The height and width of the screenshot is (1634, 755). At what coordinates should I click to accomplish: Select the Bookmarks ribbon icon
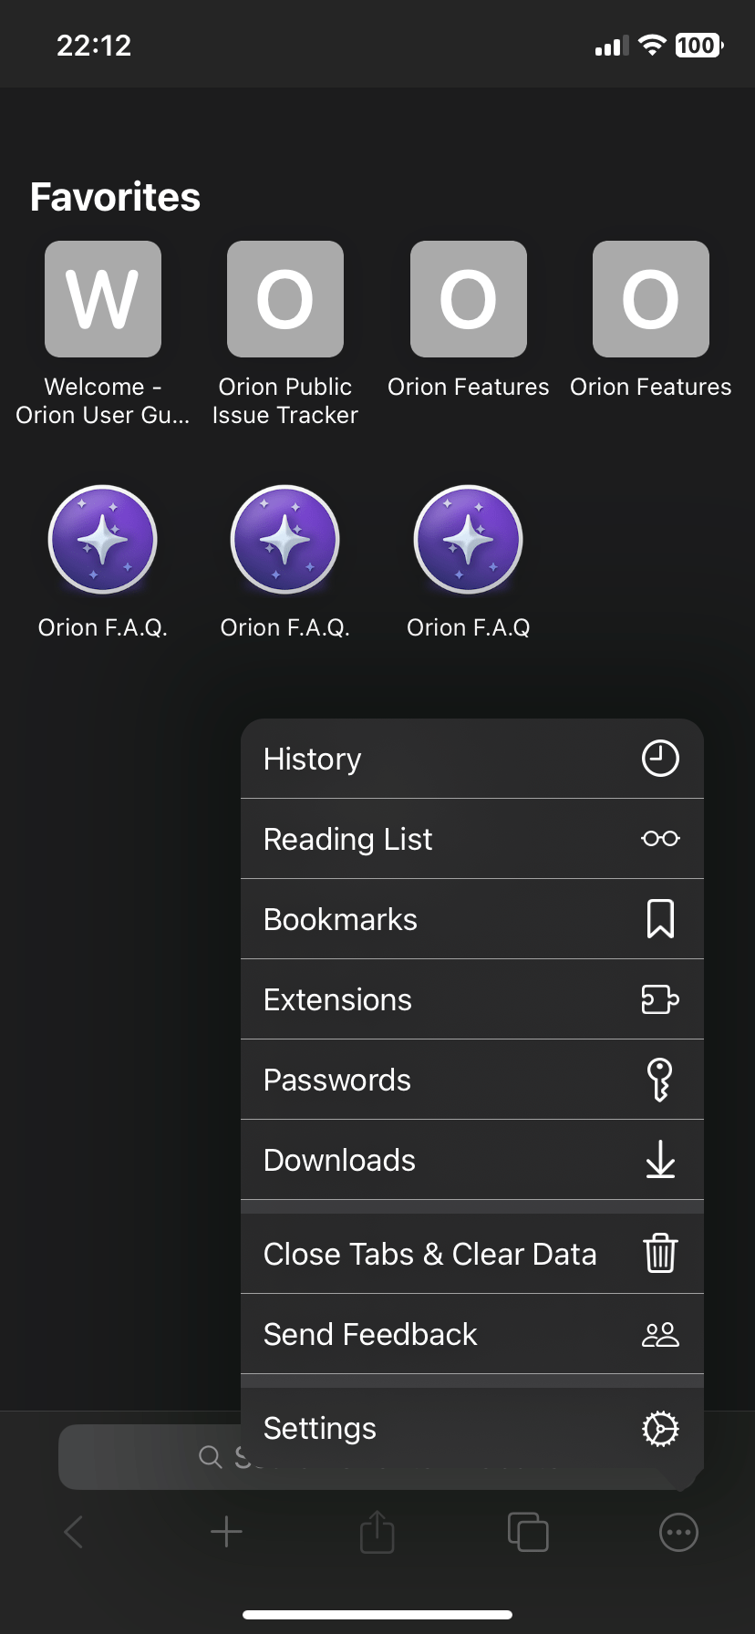tap(661, 918)
